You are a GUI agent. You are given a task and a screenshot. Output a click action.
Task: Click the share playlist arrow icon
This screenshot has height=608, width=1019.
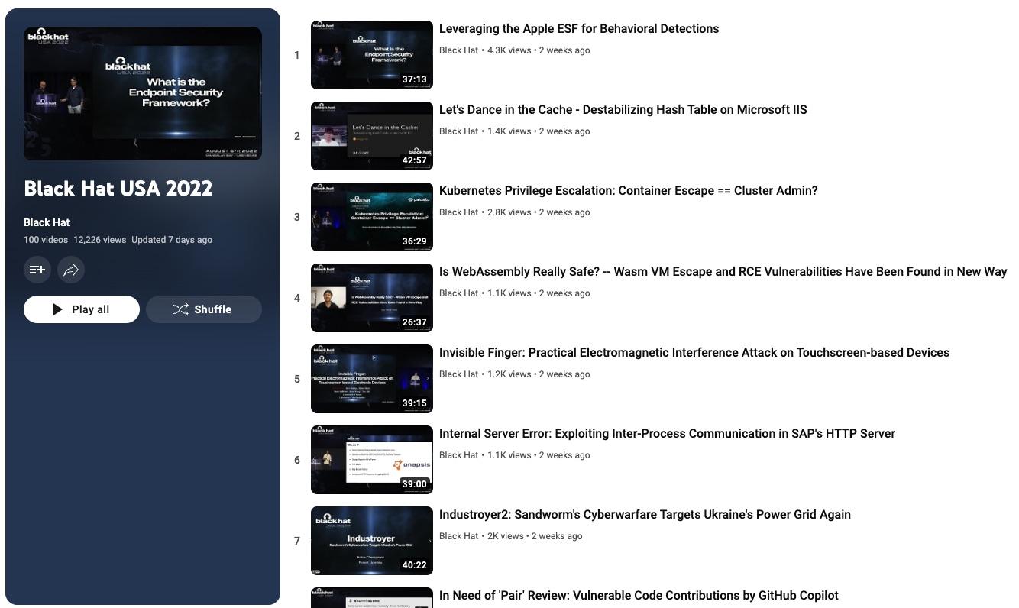click(x=71, y=270)
